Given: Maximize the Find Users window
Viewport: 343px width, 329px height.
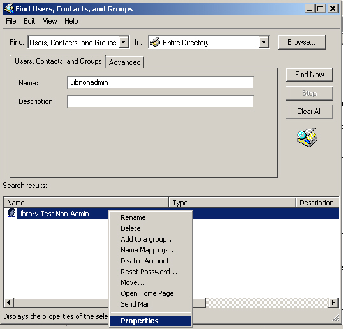Looking at the screenshot, I should 321,9.
